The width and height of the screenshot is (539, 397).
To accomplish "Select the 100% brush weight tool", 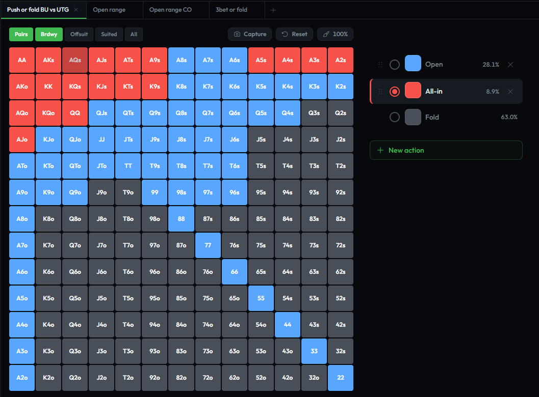I will [335, 34].
